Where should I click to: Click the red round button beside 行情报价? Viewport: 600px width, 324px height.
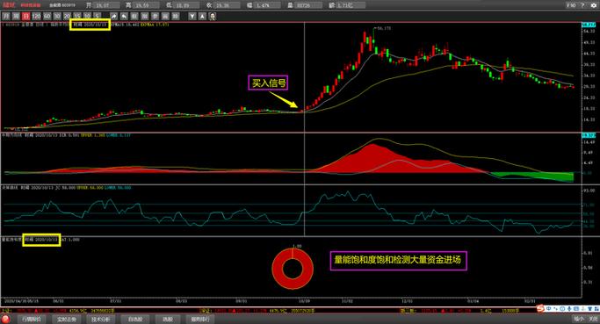click(6, 319)
